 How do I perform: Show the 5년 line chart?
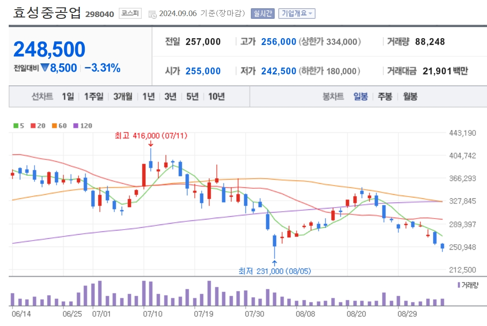192,96
